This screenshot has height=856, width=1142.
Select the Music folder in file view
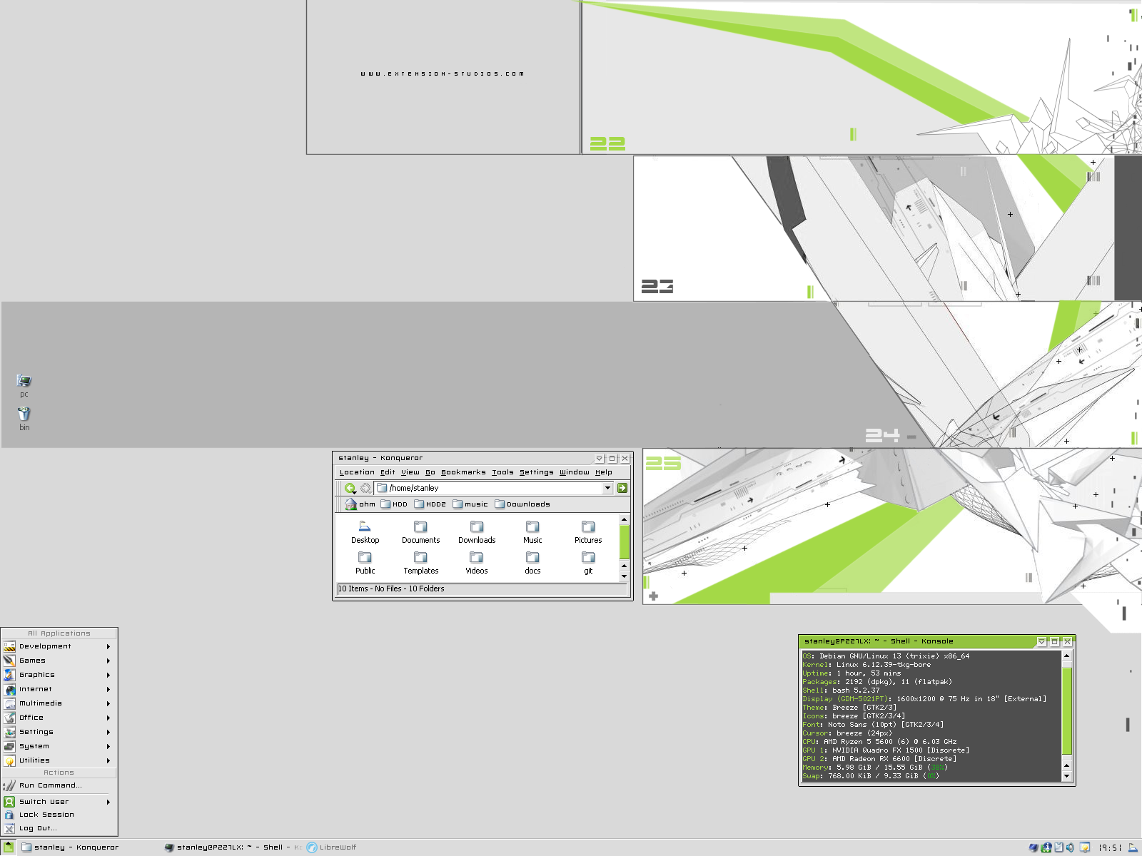(x=532, y=532)
